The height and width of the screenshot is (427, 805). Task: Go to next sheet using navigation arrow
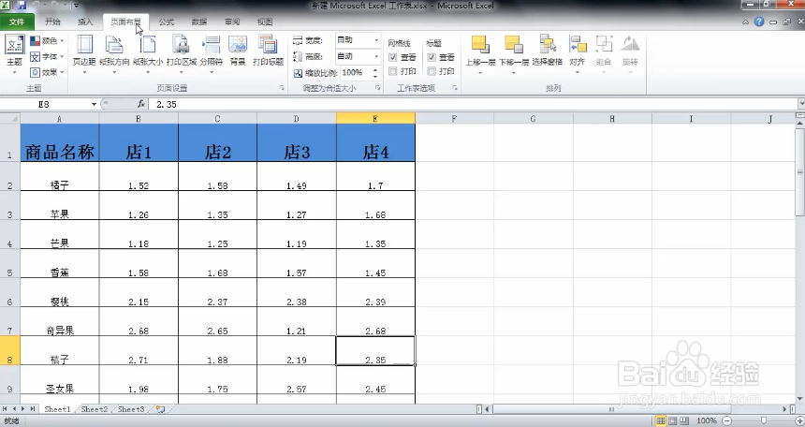click(23, 409)
